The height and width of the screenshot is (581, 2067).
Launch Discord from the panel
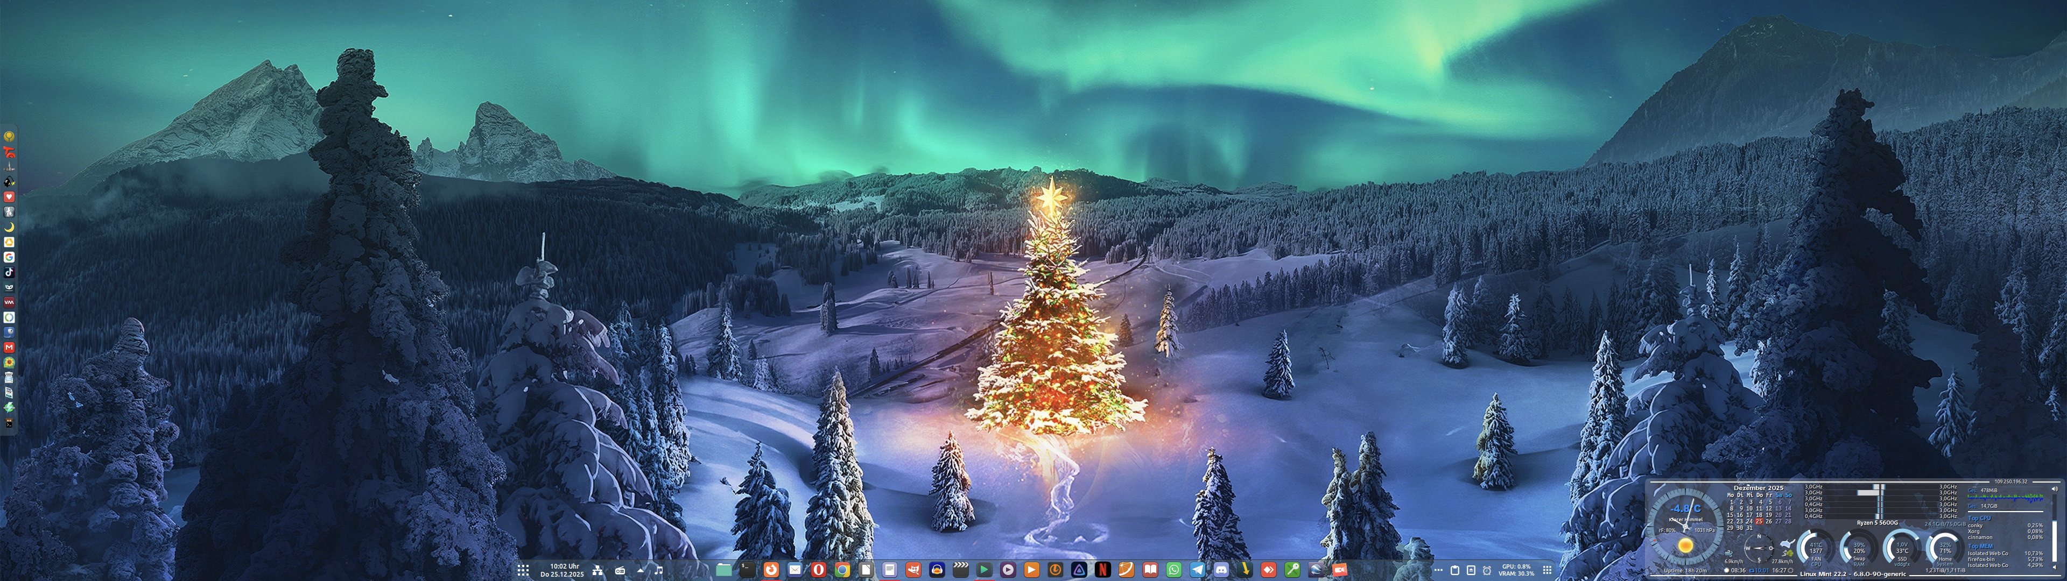pyautogui.click(x=1221, y=570)
